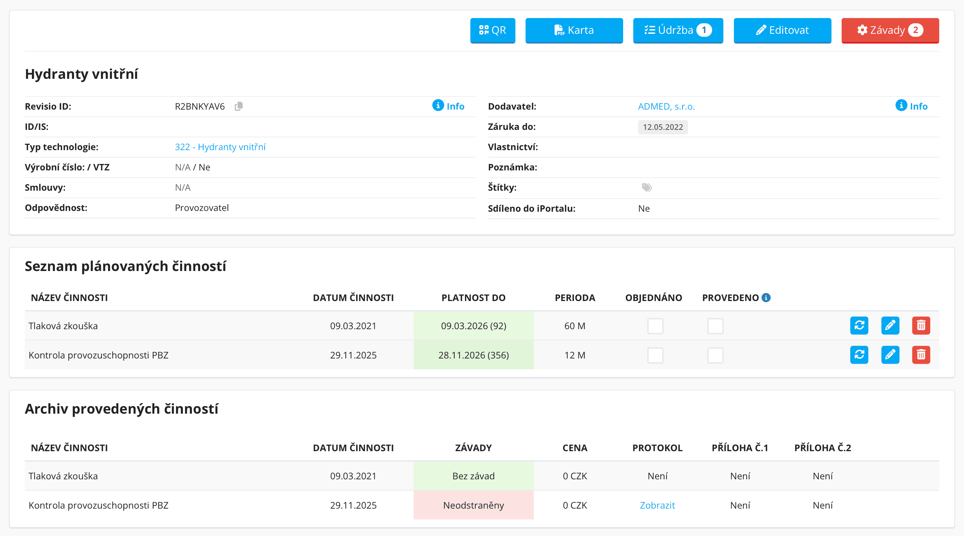
Task: Copy the Revisio ID with copy icon
Action: pos(239,106)
